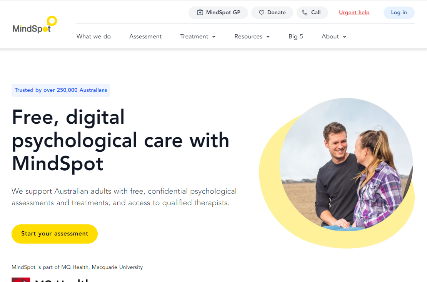Expand the Resources dropdown chevron
The image size is (427, 282).
click(268, 37)
